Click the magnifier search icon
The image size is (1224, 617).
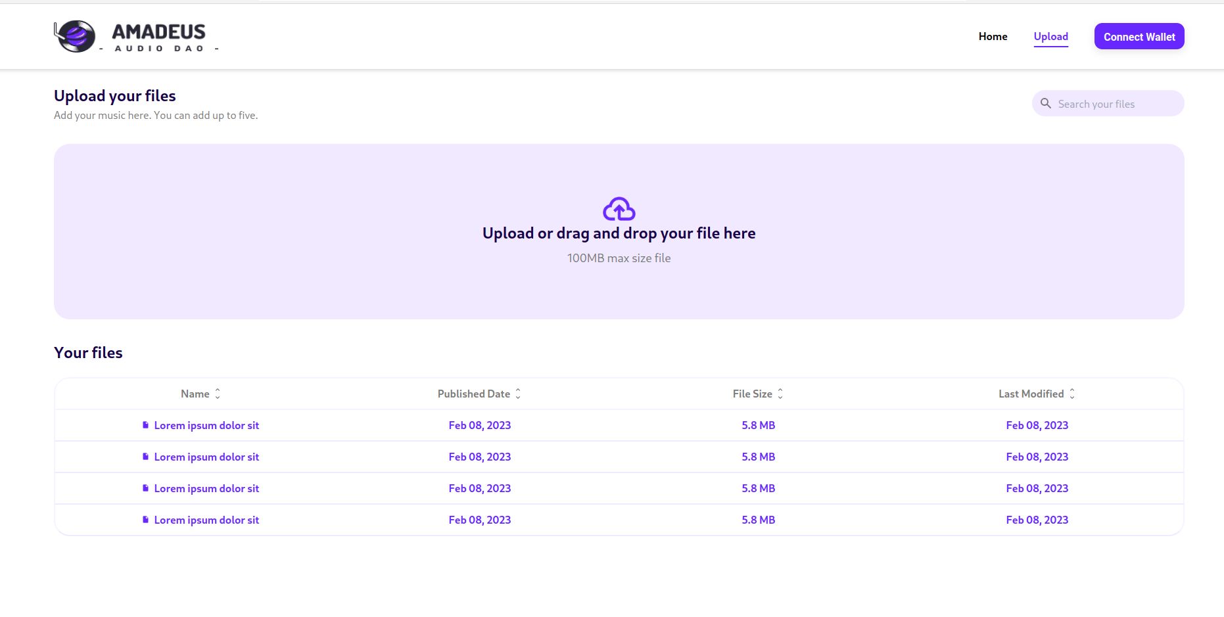pos(1046,103)
